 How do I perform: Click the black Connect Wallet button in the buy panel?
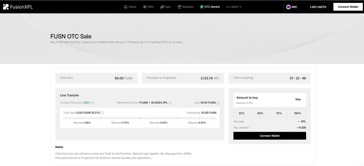tap(270, 136)
